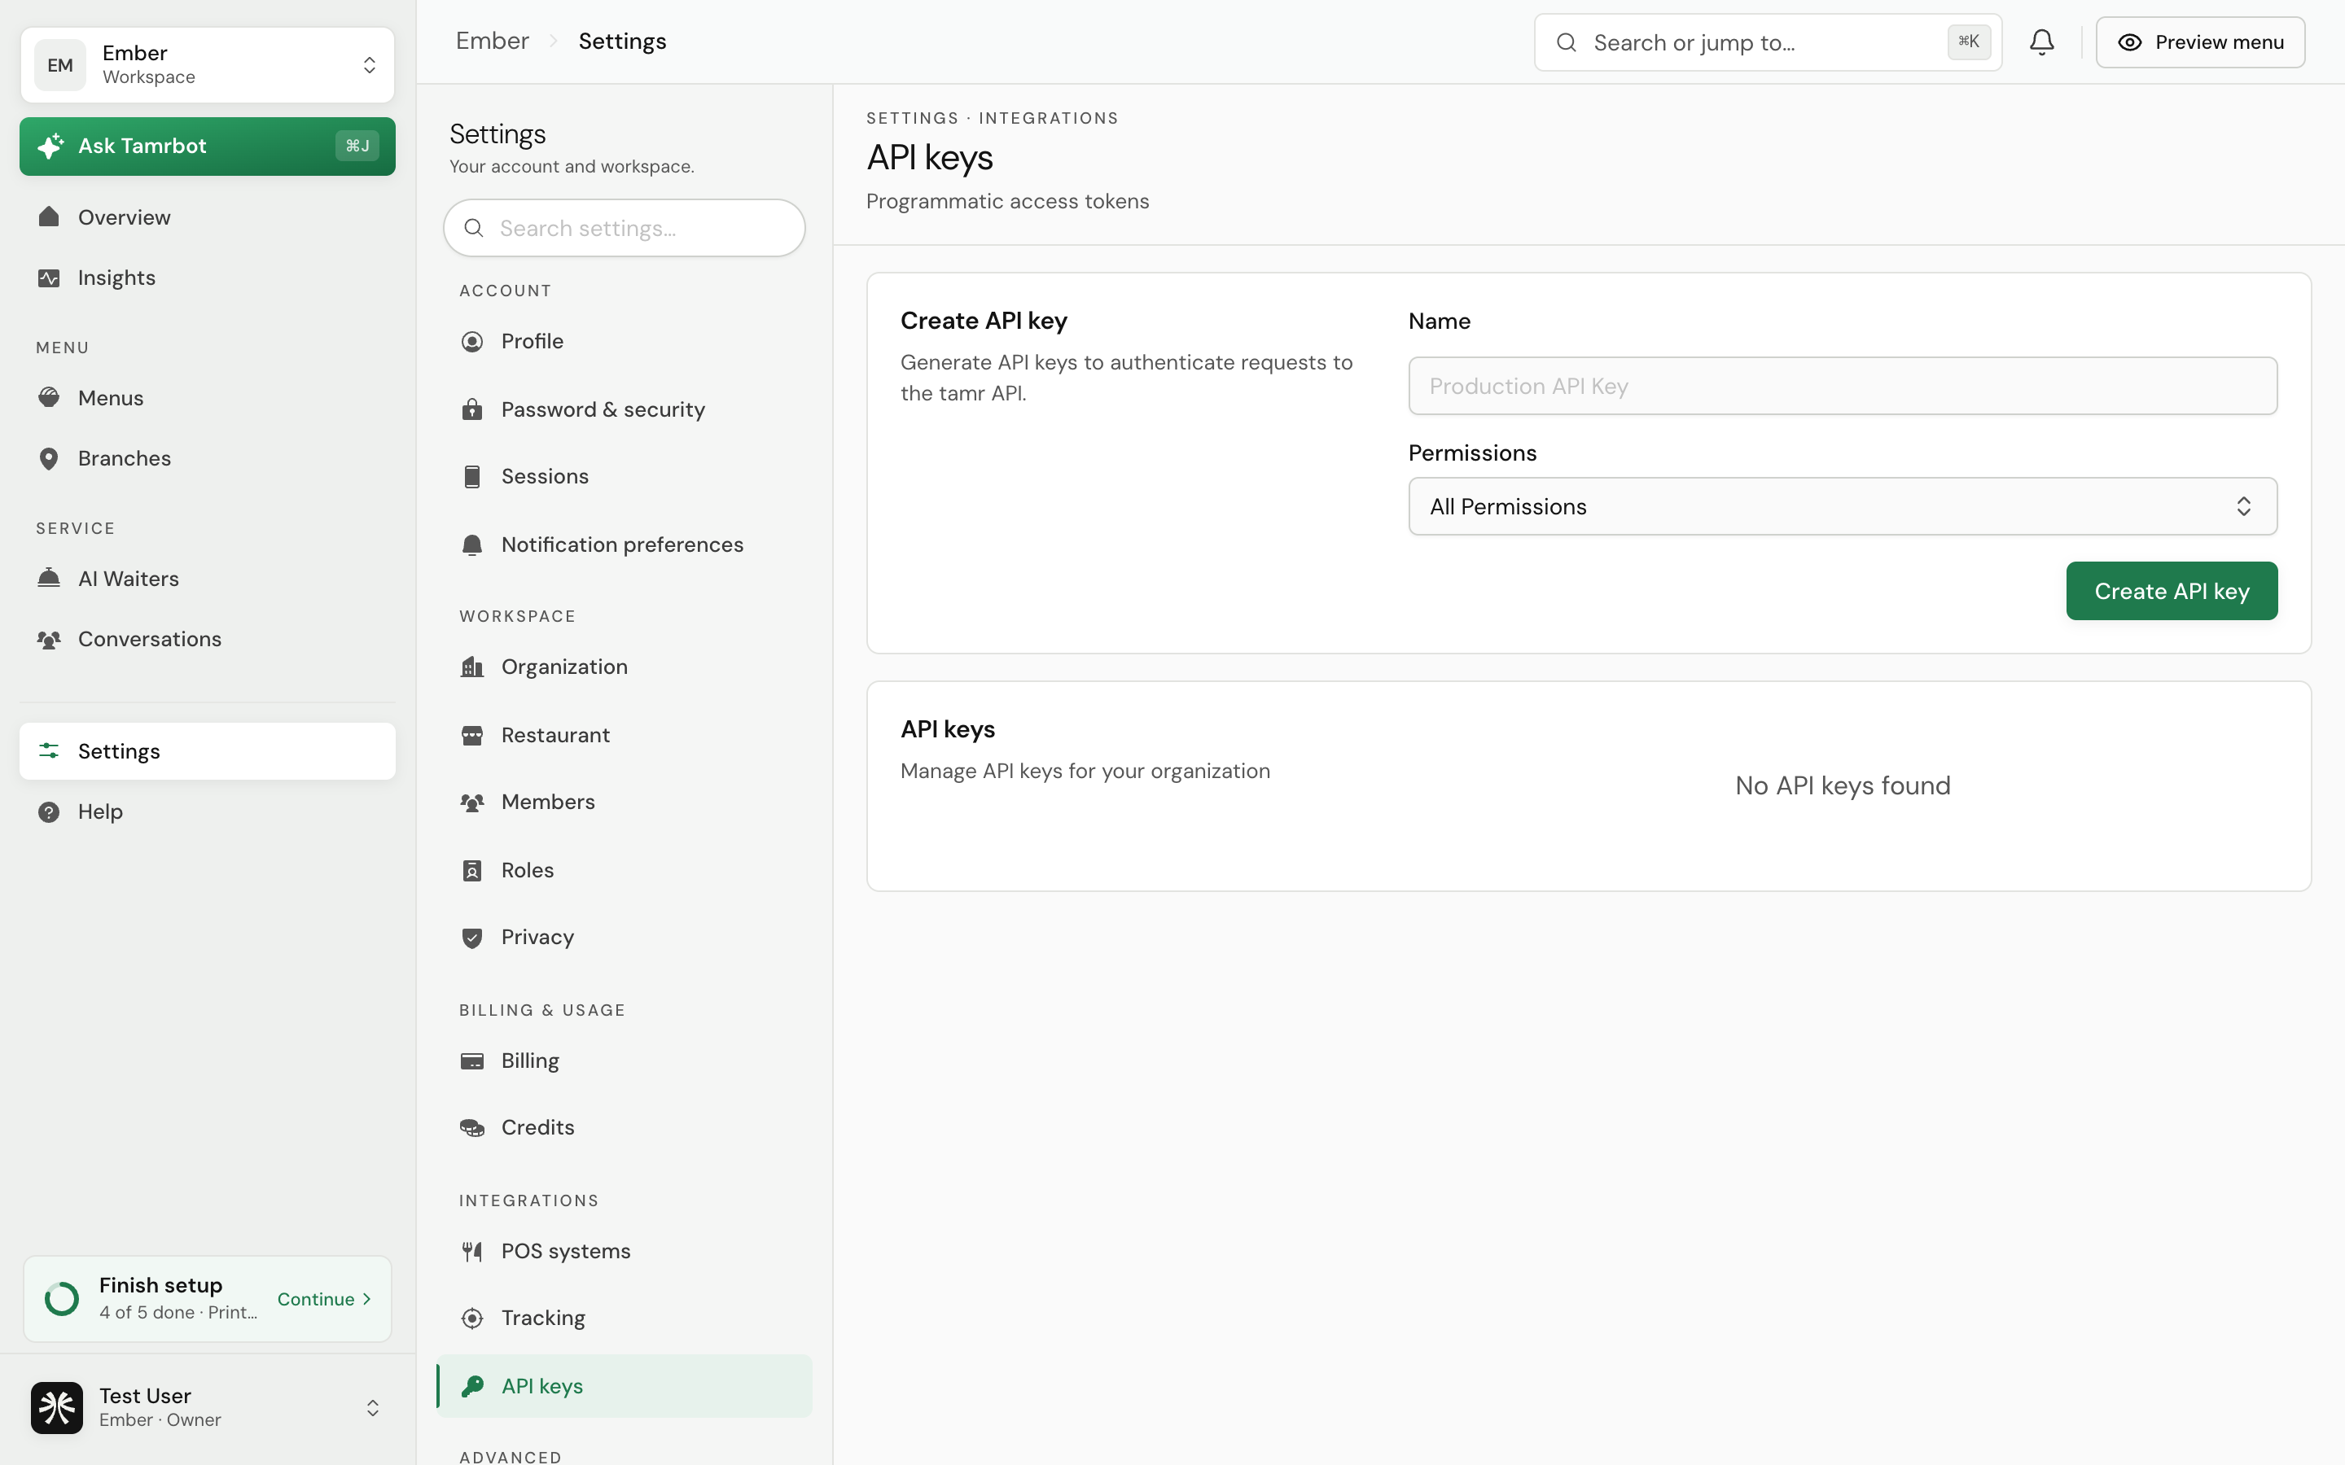Screen dimensions: 2345x1465
Task: Click the Help question mark icon
Action: [x=49, y=812]
